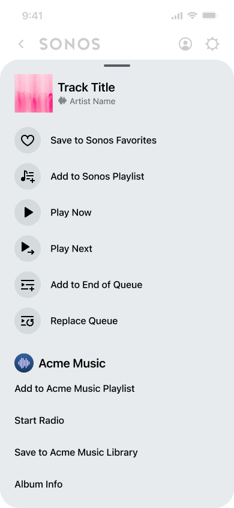Tap the Replace Queue icon

pos(28,321)
